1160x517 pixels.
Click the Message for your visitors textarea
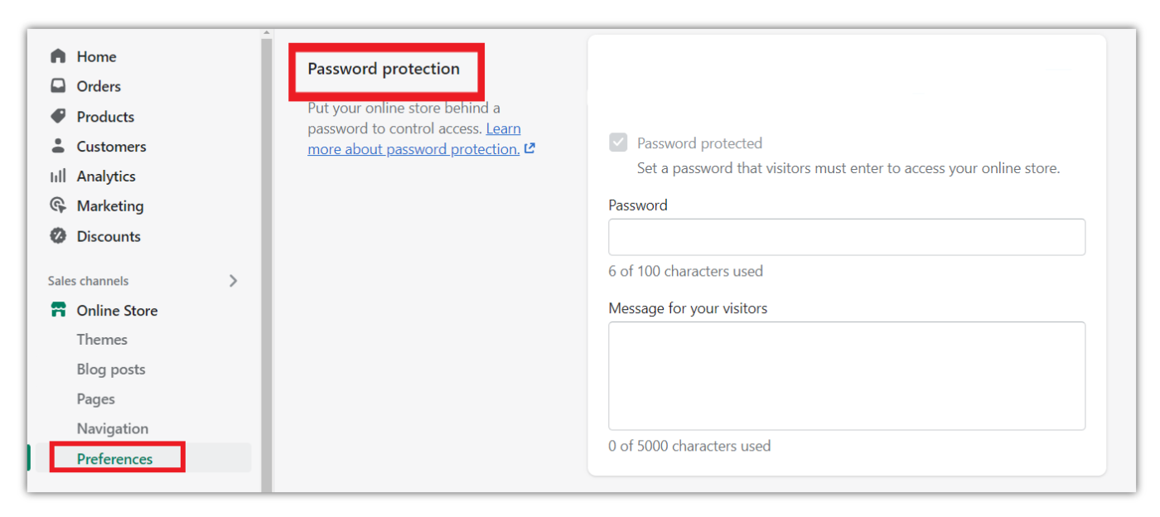pos(846,375)
